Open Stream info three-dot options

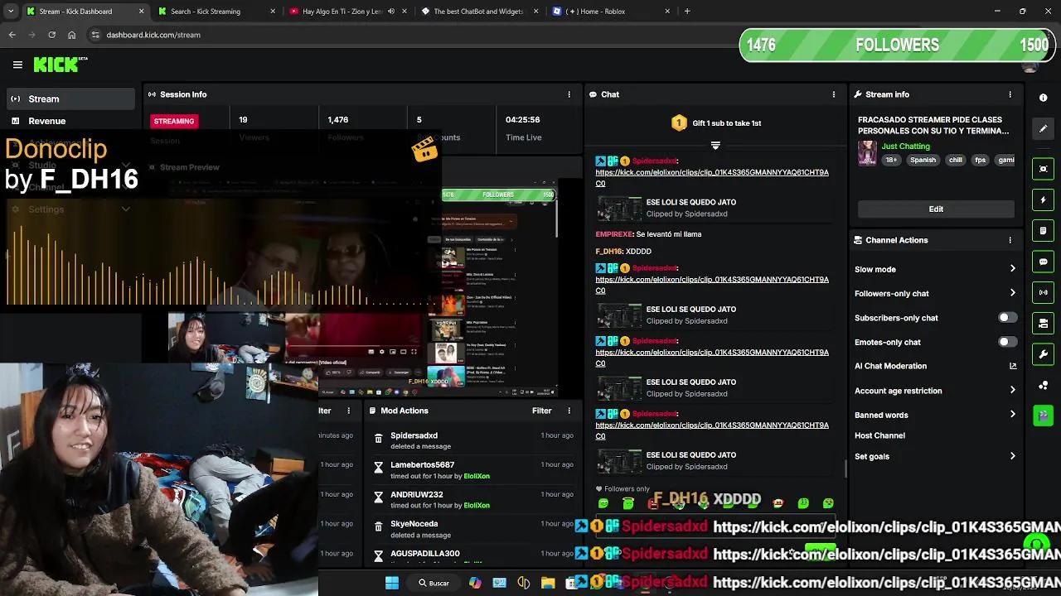[1010, 94]
